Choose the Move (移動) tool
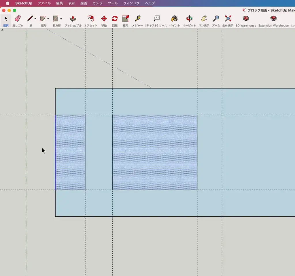The width and height of the screenshot is (295, 276). click(x=104, y=19)
